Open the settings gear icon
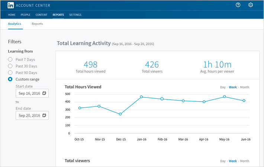The image size is (264, 167). (251, 5)
